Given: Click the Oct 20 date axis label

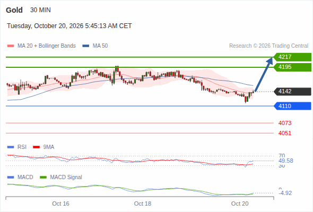Looking at the screenshot, I should click(x=240, y=204).
